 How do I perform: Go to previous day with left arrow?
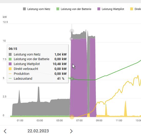point(5,131)
